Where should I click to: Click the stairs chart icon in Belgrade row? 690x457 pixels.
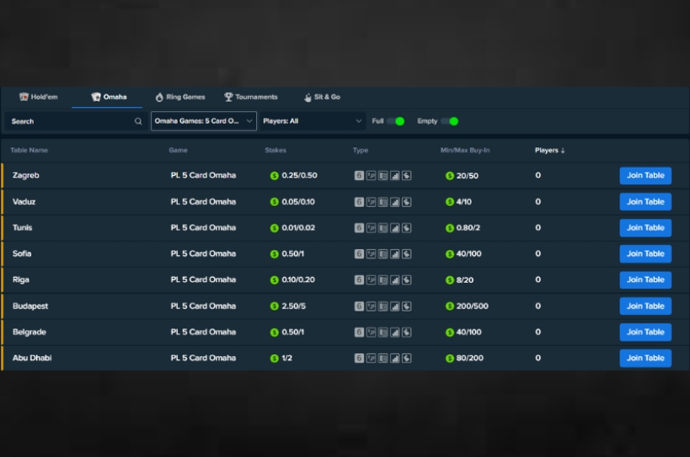(x=395, y=332)
